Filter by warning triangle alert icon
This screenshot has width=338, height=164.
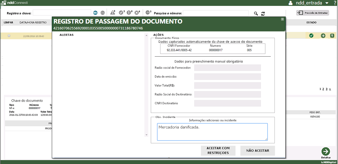(x=113, y=12)
